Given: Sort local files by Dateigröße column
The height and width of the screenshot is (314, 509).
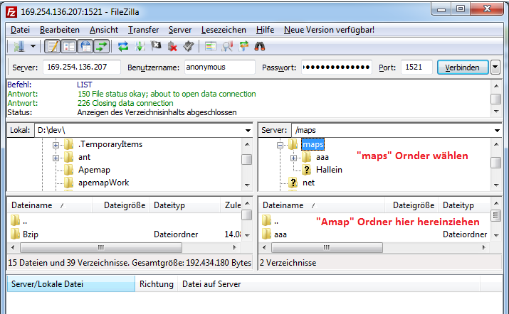Looking at the screenshot, I should coord(121,205).
